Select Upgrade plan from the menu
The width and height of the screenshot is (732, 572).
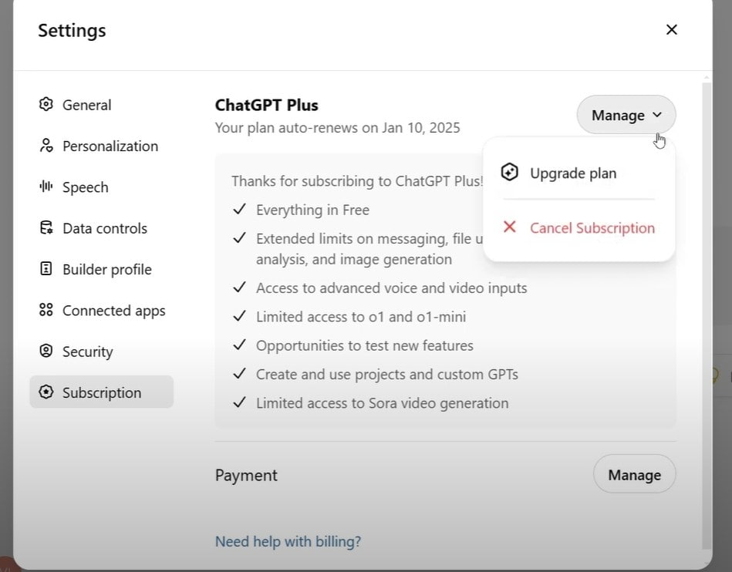[573, 173]
